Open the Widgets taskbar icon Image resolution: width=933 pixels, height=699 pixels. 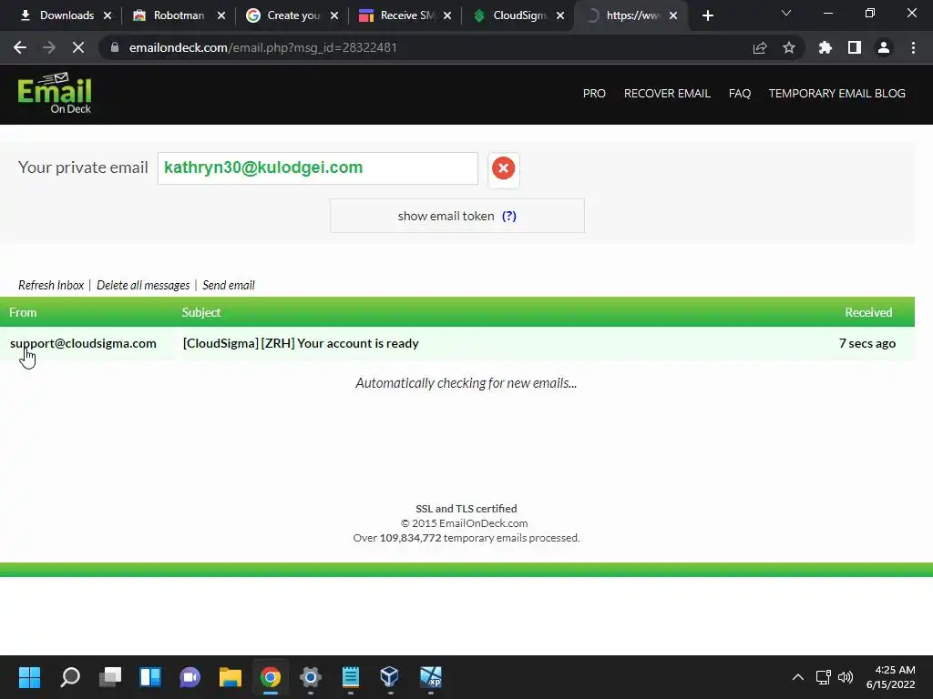150,677
